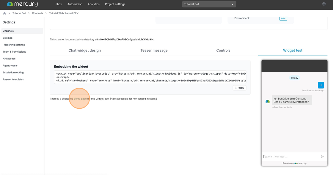This screenshot has width=333, height=175.
Task: Copy the widget embed code
Action: point(239,88)
